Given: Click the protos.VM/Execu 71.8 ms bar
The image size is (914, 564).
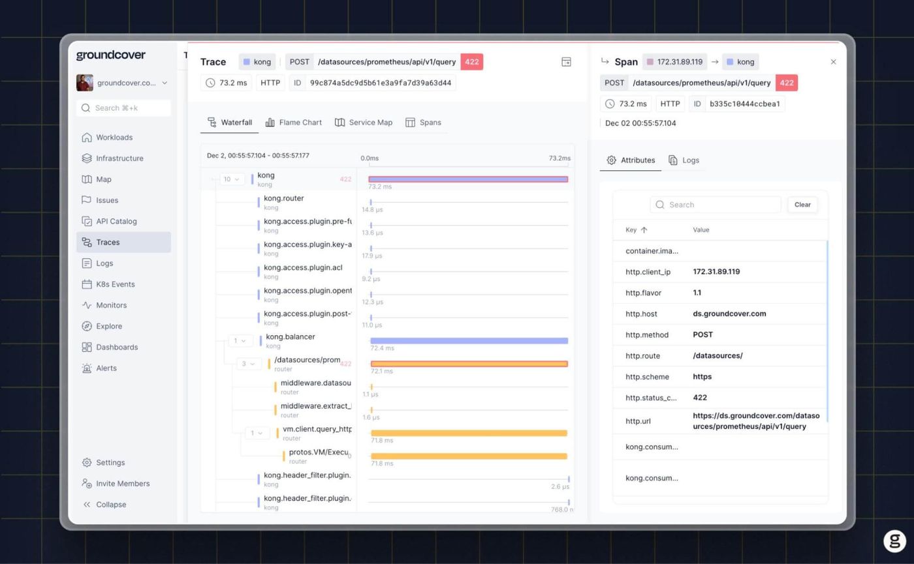Looking at the screenshot, I should pyautogui.click(x=469, y=456).
